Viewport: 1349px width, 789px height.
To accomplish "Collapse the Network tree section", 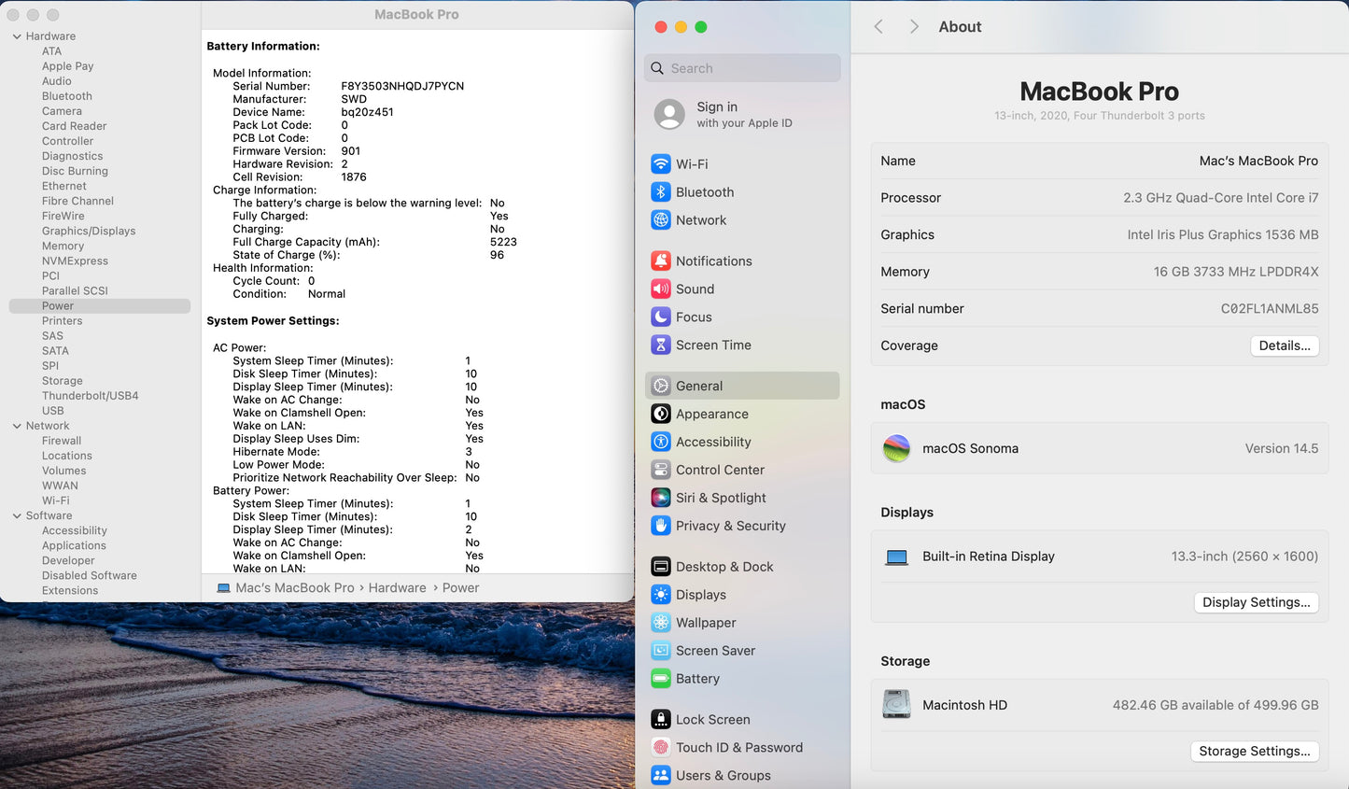I will coord(17,426).
